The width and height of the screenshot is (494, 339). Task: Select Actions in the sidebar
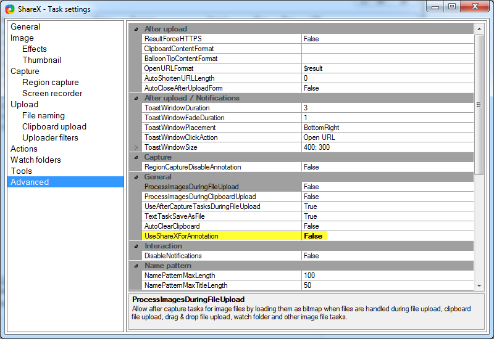coord(24,149)
